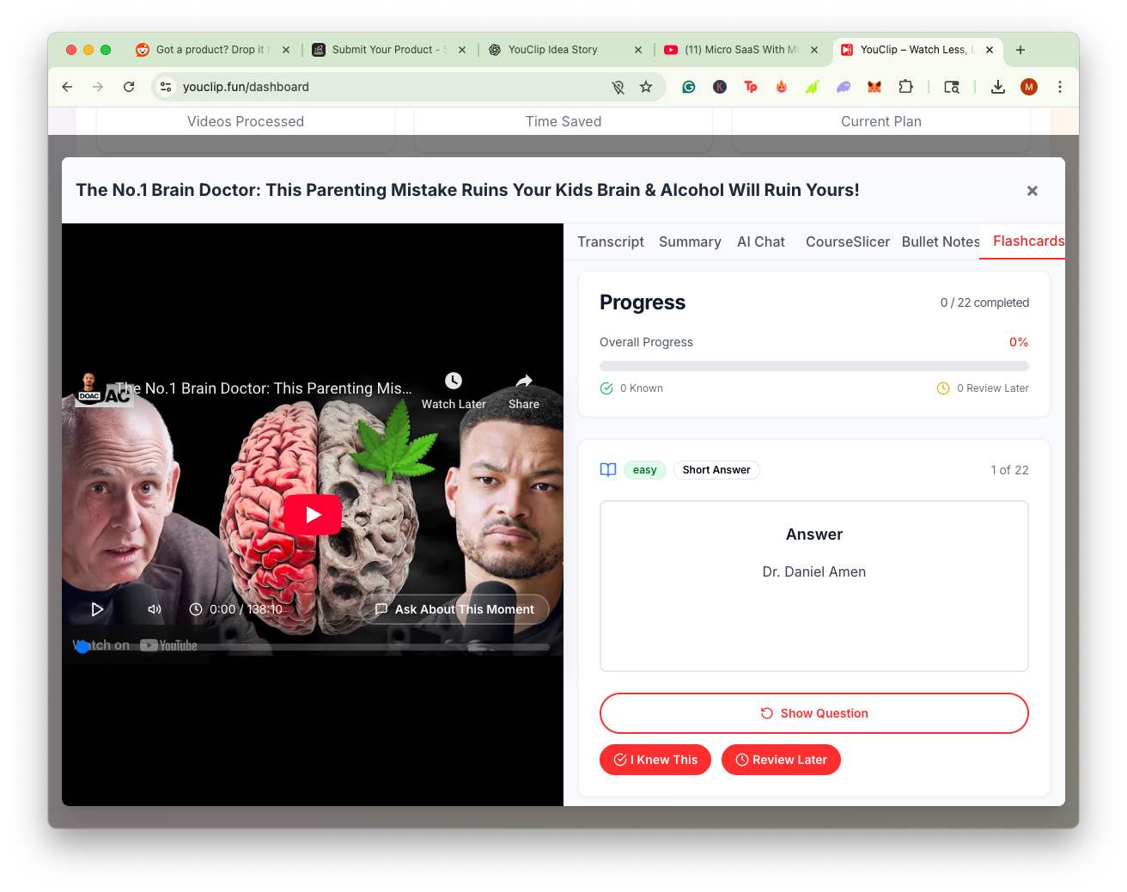Mark the card Review Later
The width and height of the screenshot is (1127, 892).
coord(781,760)
